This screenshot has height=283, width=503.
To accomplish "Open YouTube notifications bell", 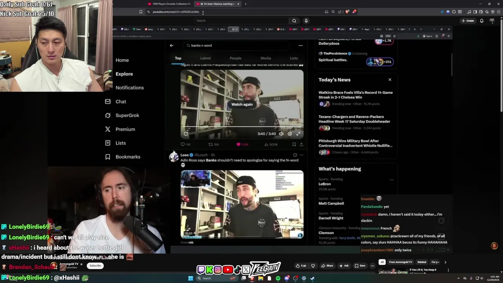I will (482, 20).
